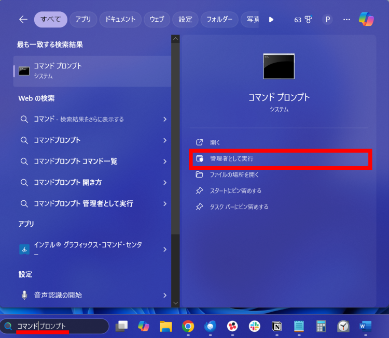389x338 pixels.
Task: Open Thunderbird mail from the taskbar
Action: pos(210,327)
